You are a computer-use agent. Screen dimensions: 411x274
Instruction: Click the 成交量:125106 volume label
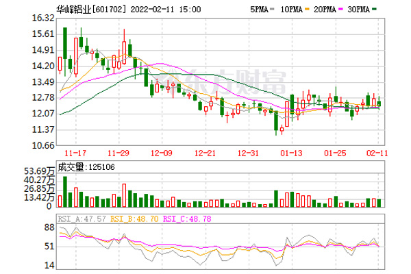tap(86, 165)
